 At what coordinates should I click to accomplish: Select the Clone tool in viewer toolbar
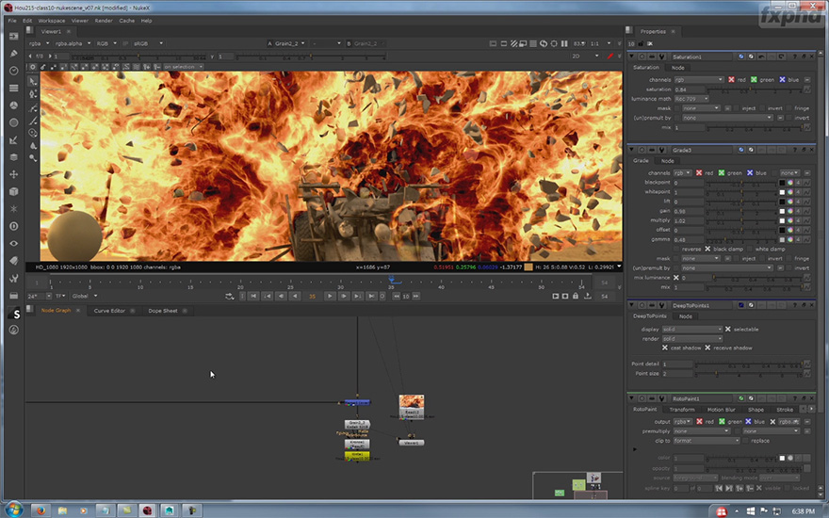[33, 133]
